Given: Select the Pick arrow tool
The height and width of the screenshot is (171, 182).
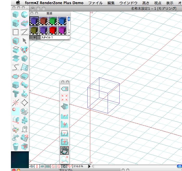Looking at the screenshot, I should pyautogui.click(x=24, y=41).
